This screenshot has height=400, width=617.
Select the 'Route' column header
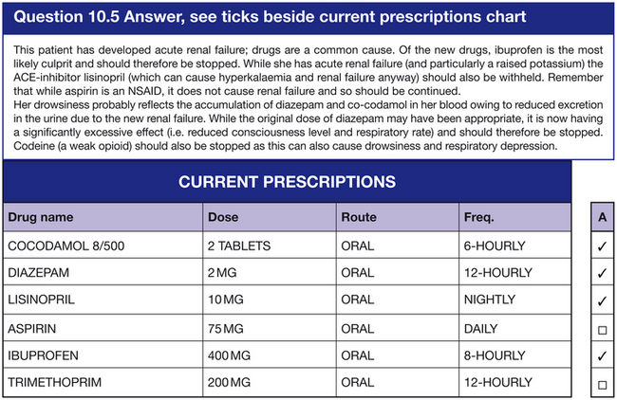coord(358,217)
